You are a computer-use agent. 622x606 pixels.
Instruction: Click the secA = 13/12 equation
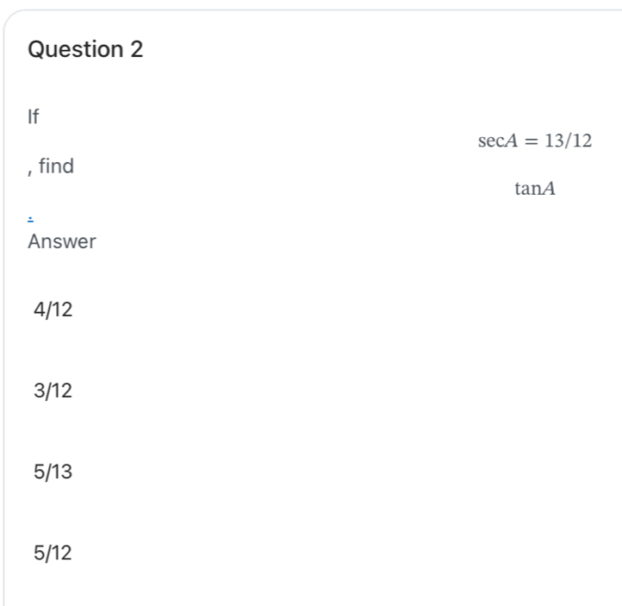(535, 141)
